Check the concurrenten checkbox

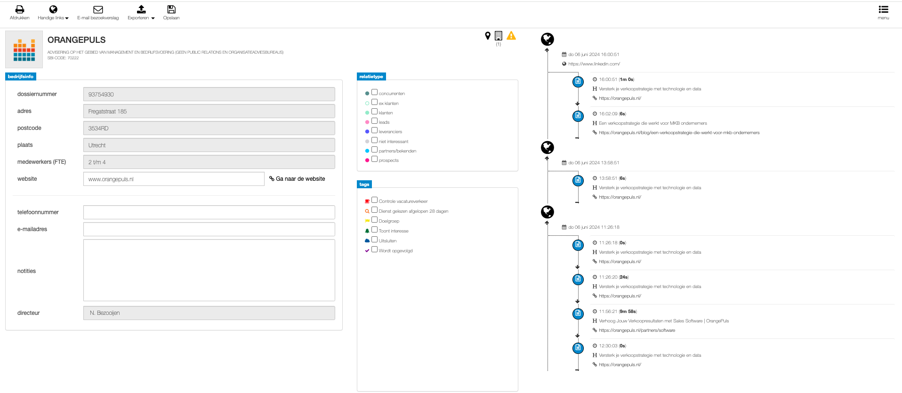click(375, 92)
